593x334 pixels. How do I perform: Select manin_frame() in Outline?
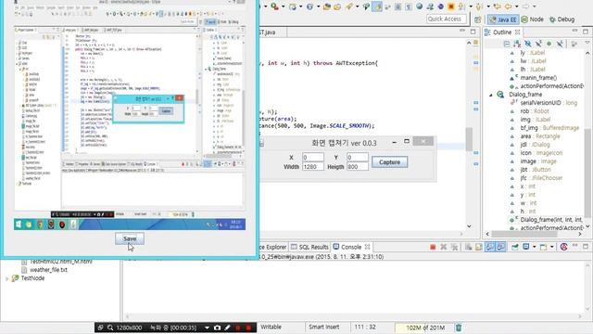click(x=534, y=78)
